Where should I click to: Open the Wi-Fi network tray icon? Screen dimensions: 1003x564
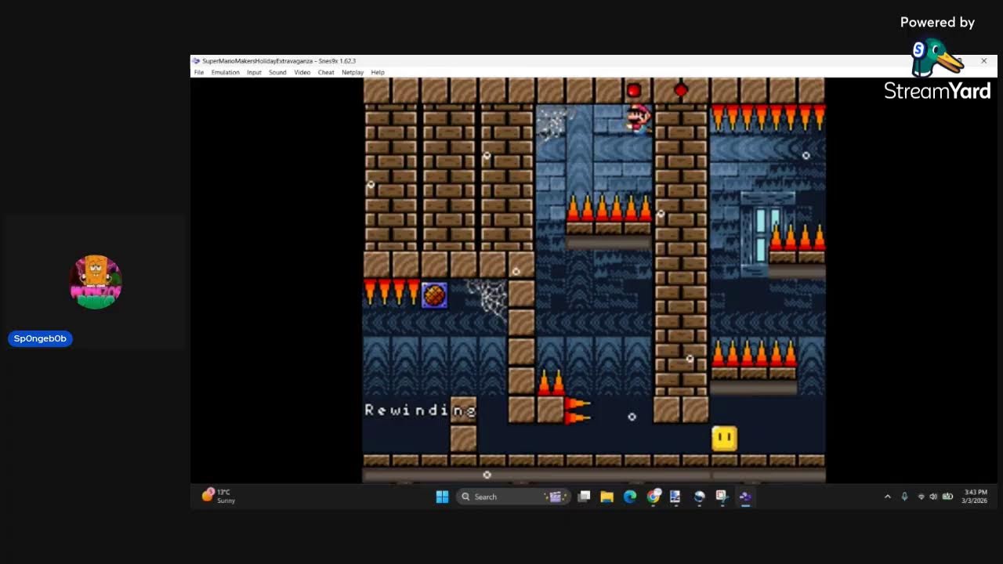921,497
